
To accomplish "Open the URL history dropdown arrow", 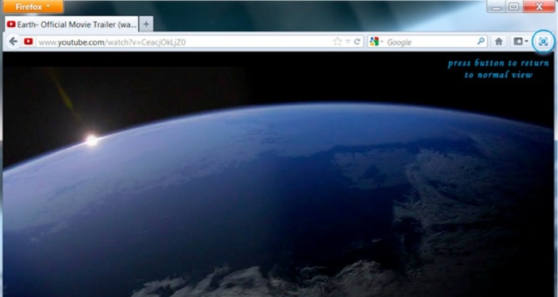I will pos(348,42).
